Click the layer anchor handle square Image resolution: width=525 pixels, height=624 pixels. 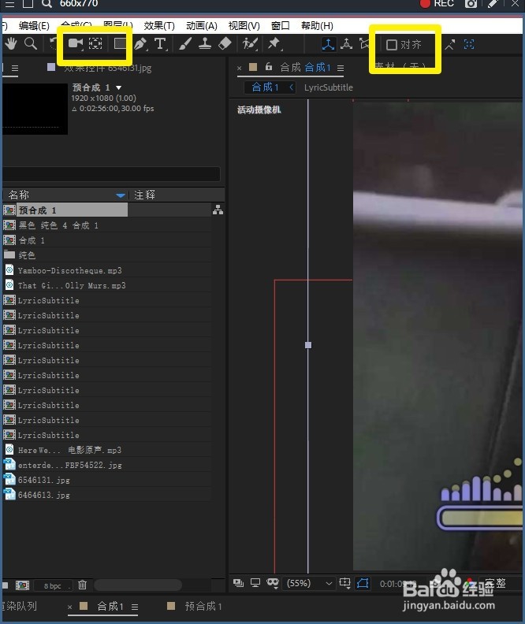tap(308, 345)
